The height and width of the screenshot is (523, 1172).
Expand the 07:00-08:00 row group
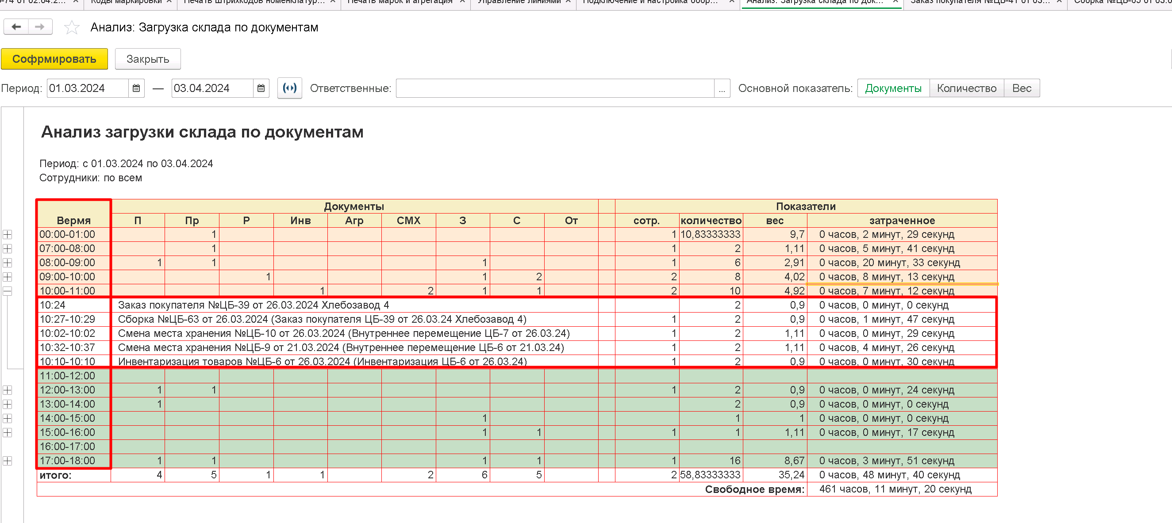[x=7, y=249]
